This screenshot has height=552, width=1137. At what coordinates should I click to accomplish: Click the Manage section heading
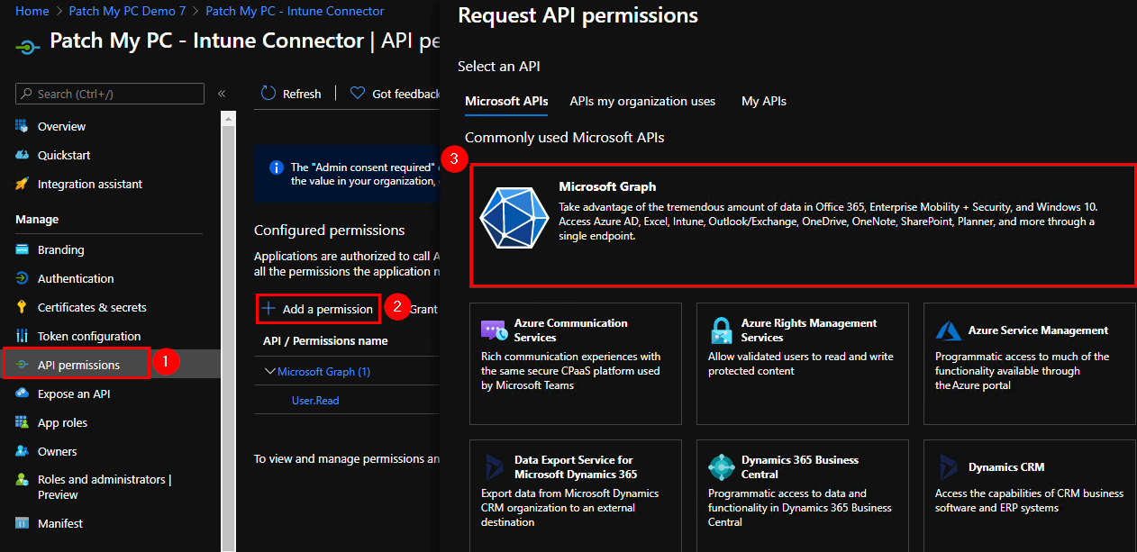(x=37, y=219)
